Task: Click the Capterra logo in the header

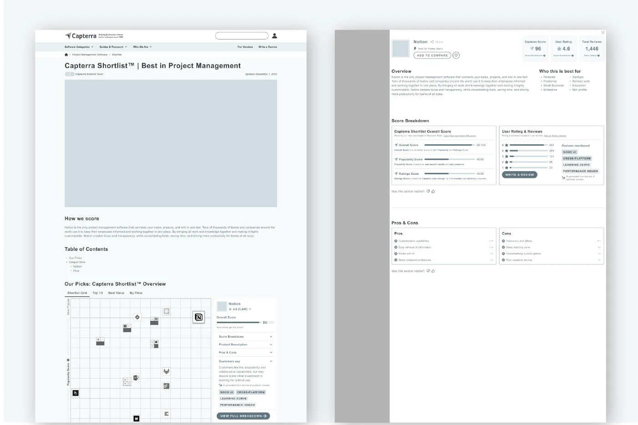Action: (x=81, y=35)
